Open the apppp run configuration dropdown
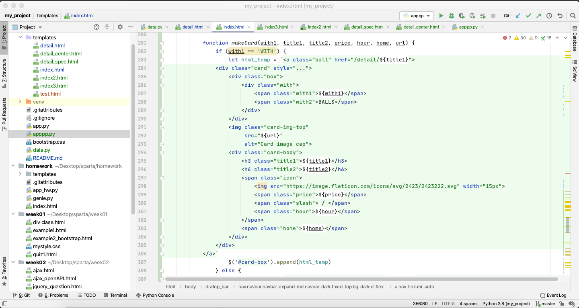 tap(417, 16)
